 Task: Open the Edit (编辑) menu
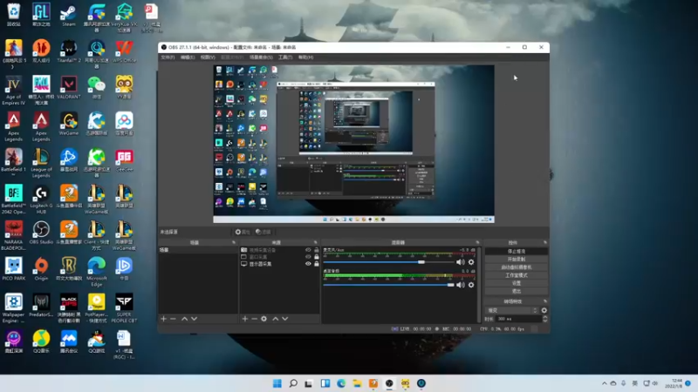click(188, 57)
